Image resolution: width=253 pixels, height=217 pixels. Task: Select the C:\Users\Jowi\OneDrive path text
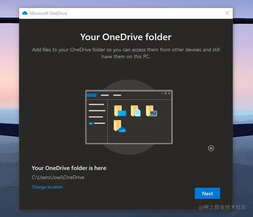pyautogui.click(x=58, y=177)
